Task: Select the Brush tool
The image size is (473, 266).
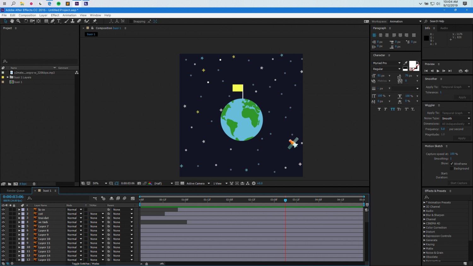Action: [67, 21]
